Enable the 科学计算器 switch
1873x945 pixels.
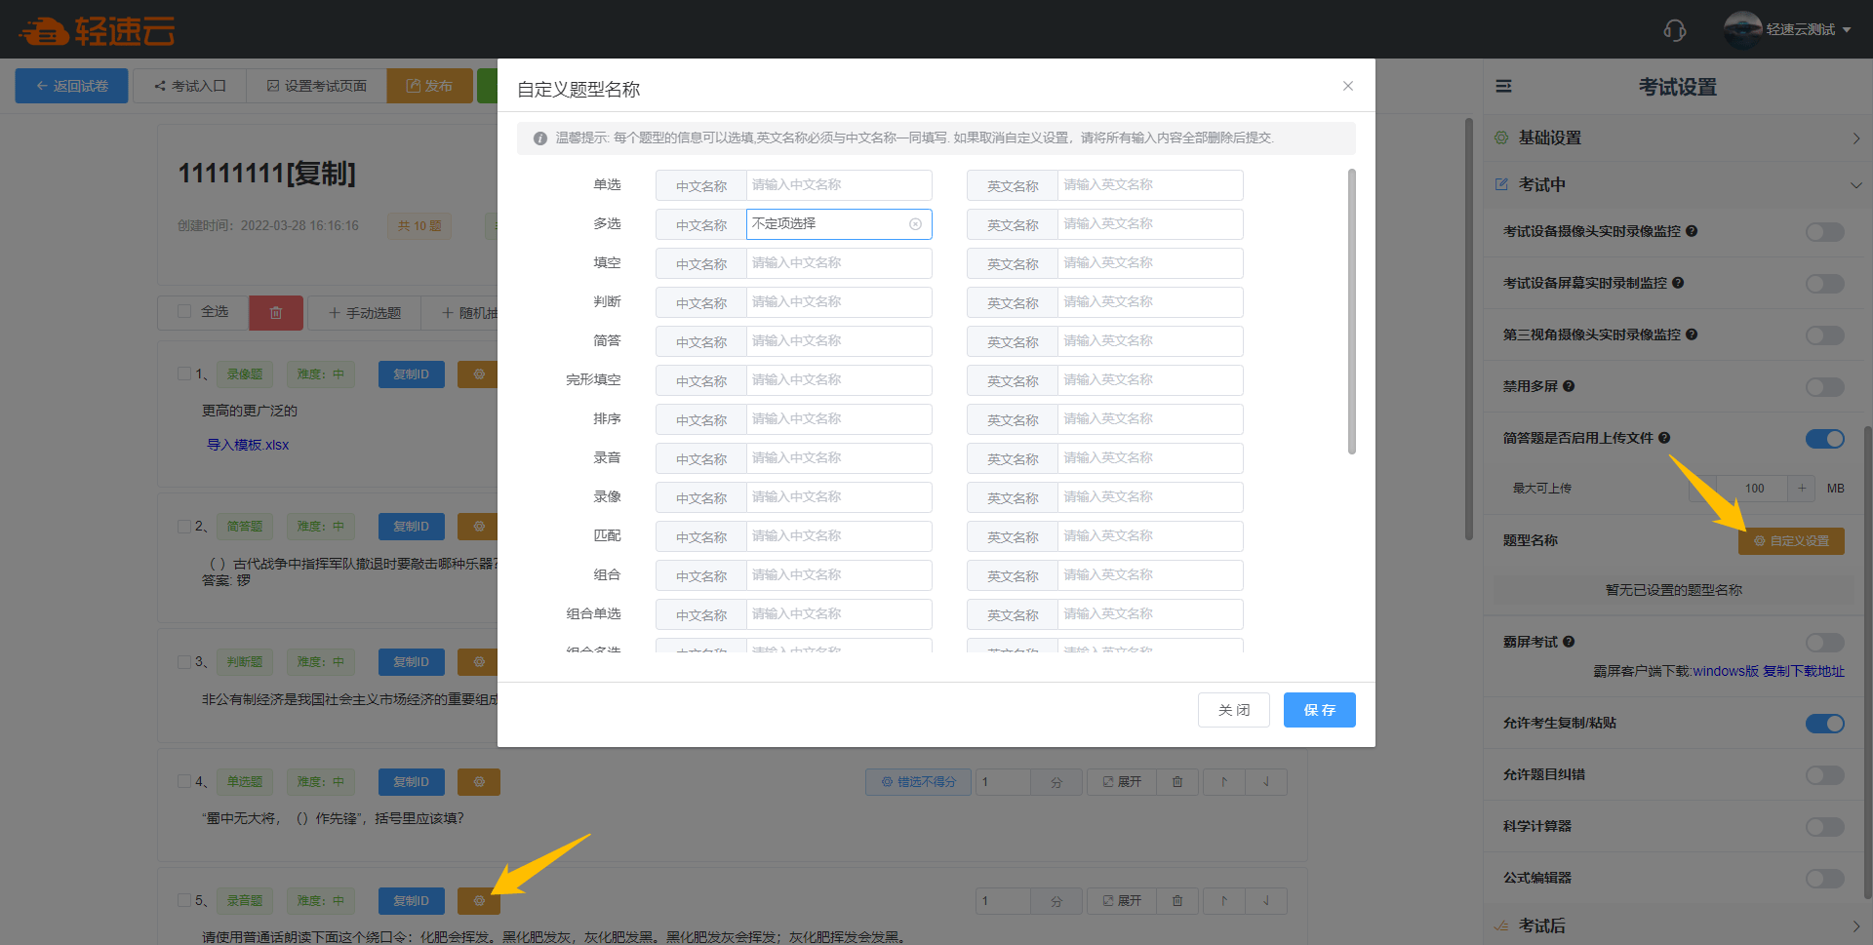click(1824, 827)
